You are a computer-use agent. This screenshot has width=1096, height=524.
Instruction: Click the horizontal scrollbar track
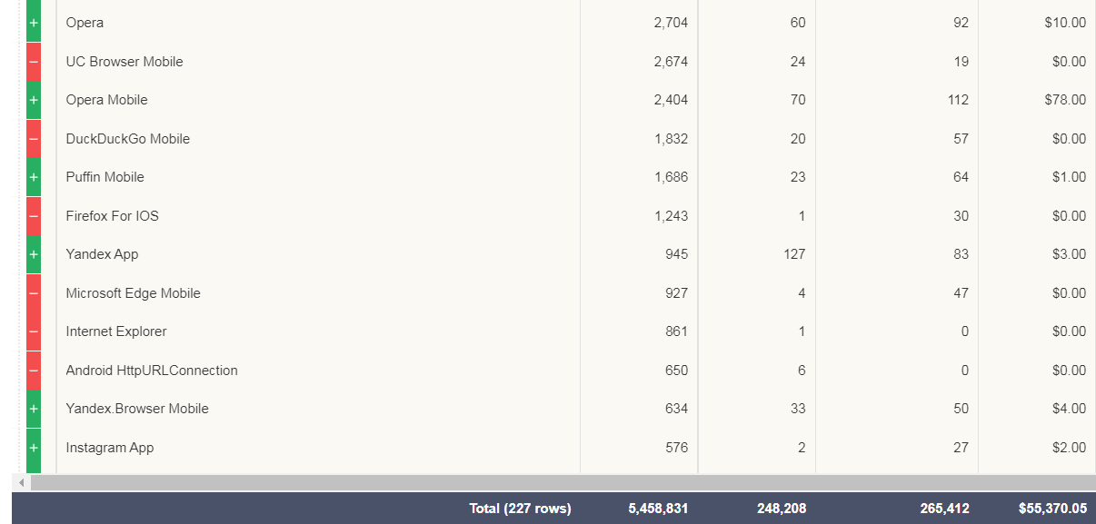(563, 482)
